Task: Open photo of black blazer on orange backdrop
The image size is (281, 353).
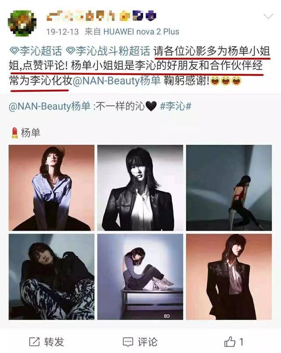Action: coord(229,277)
